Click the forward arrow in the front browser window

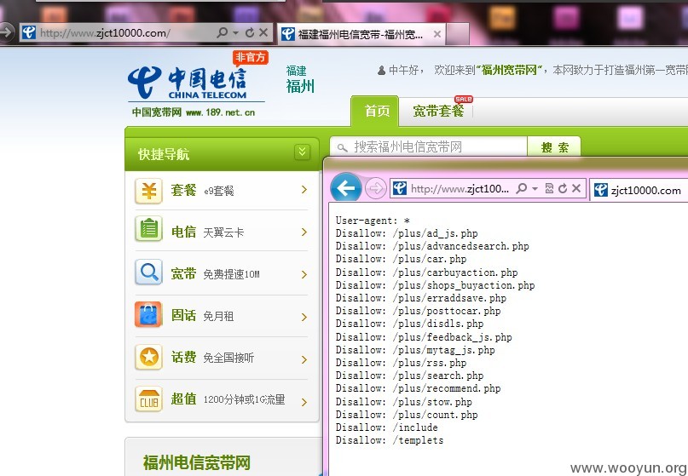click(x=376, y=189)
